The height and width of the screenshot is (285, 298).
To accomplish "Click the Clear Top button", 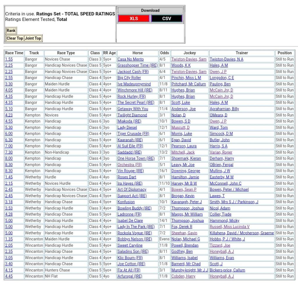I will coord(15,38).
